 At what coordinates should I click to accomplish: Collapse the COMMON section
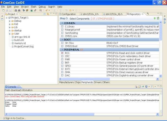pyautogui.click(x=63, y=23)
